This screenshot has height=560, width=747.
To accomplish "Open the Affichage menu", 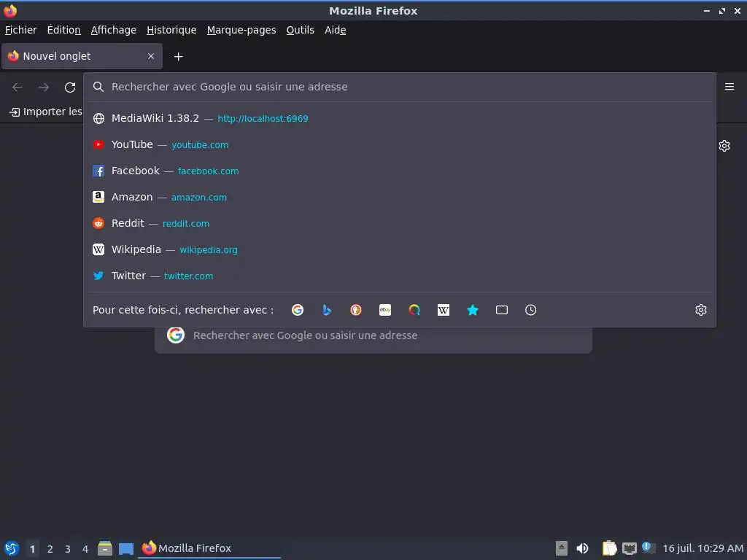I will point(113,30).
